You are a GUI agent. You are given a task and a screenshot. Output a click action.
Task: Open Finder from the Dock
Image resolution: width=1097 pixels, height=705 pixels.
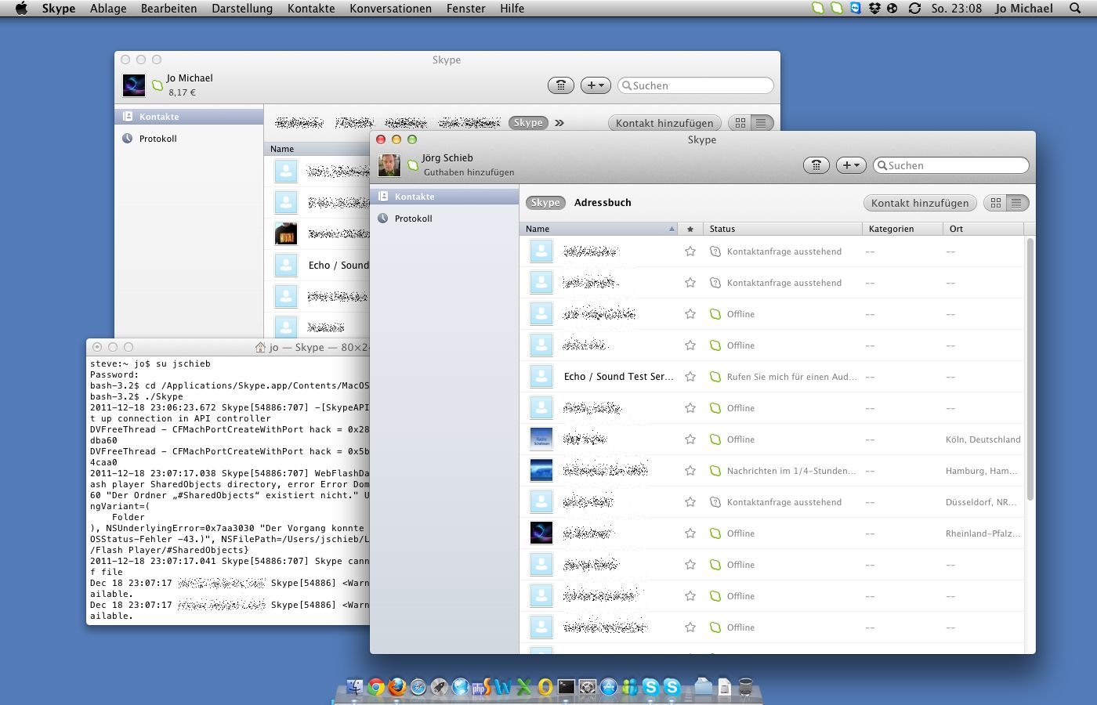click(x=354, y=687)
